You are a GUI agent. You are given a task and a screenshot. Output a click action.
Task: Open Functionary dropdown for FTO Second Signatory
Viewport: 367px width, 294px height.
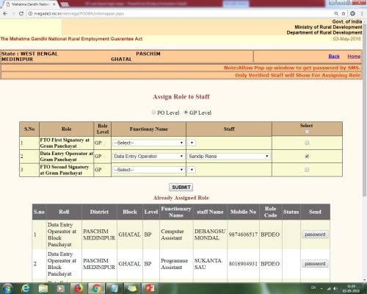coord(149,170)
